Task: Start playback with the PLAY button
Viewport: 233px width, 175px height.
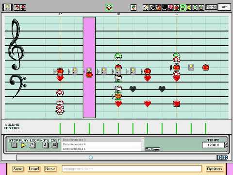Action: coord(23,145)
